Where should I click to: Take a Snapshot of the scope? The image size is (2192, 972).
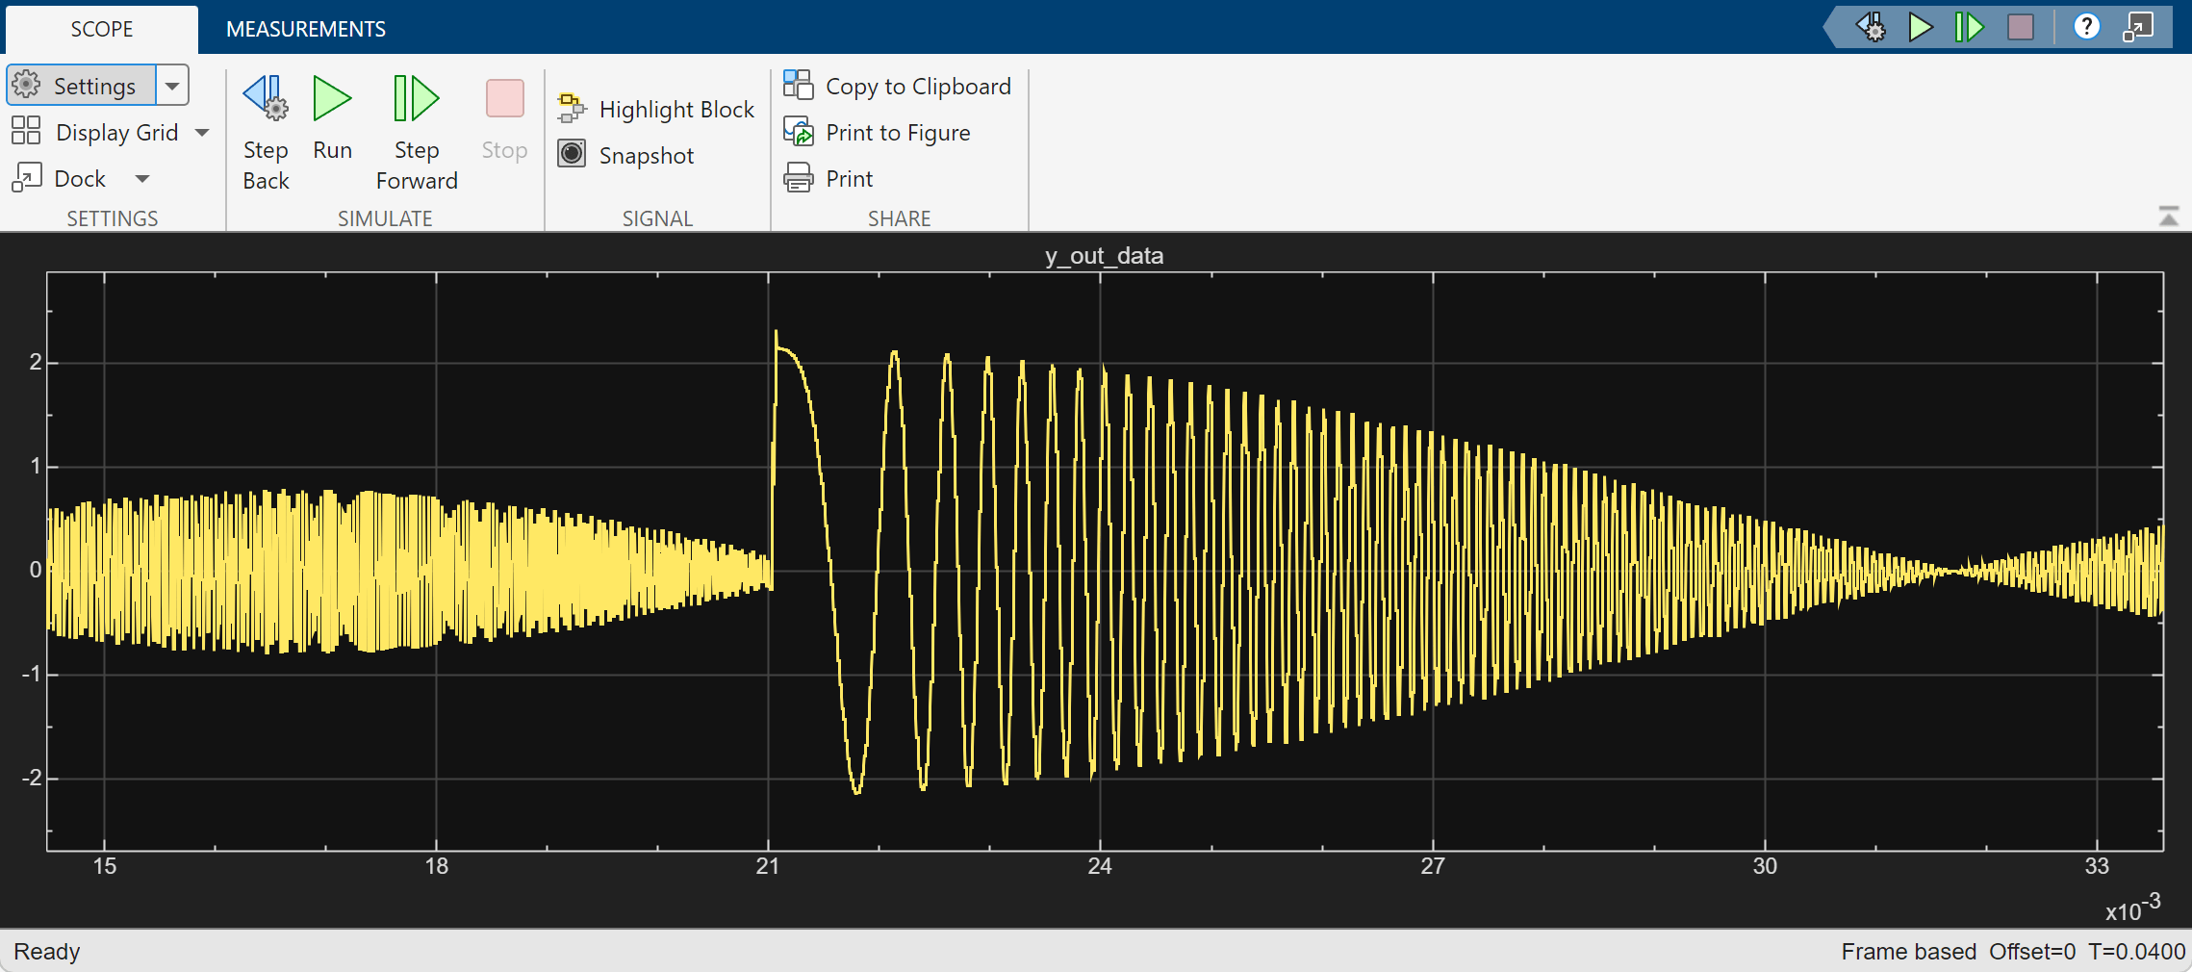[x=627, y=156]
